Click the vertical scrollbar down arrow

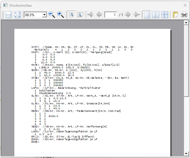pos(186,154)
